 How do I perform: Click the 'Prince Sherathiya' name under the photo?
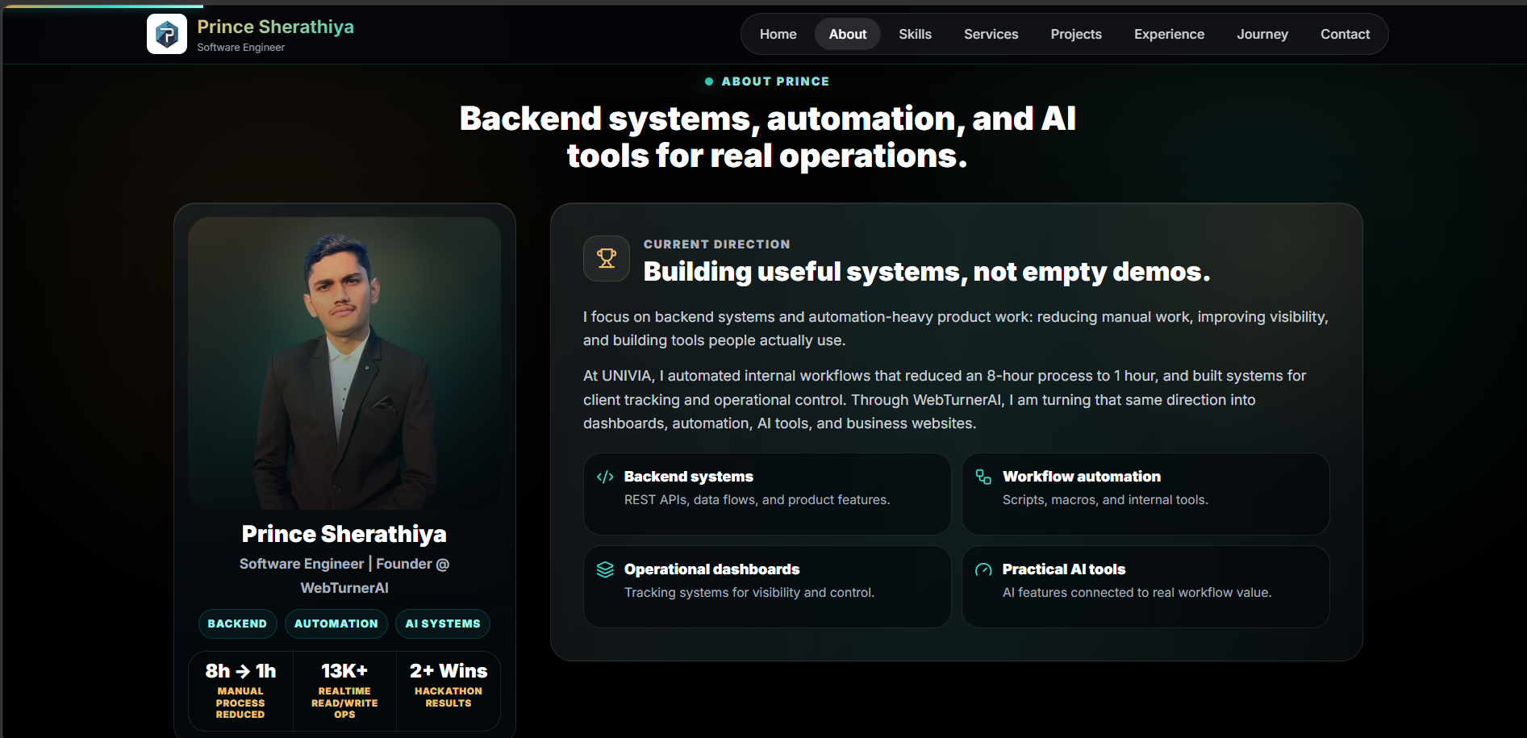344,534
